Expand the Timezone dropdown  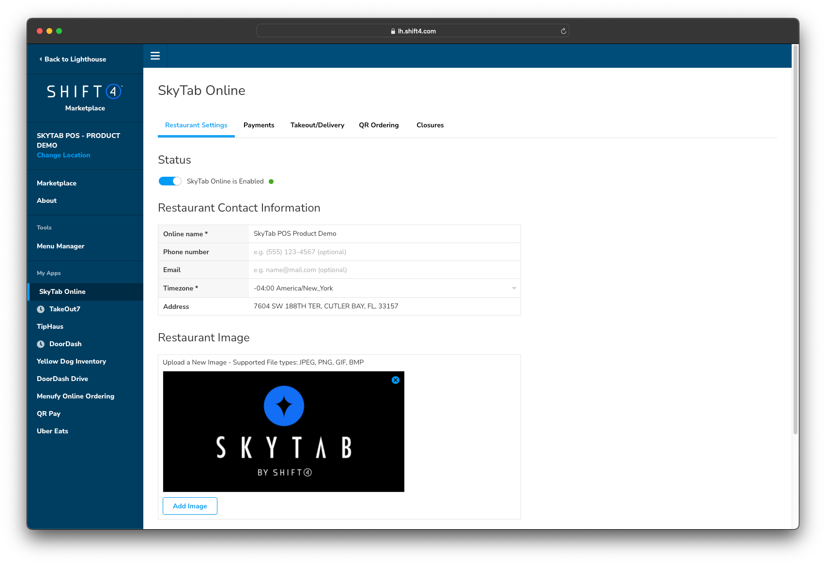tap(514, 288)
